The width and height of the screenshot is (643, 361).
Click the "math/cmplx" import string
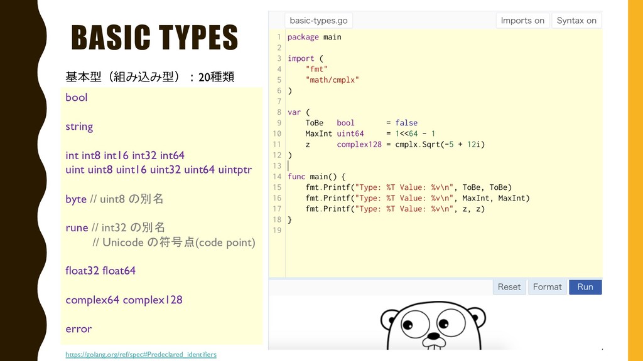pyautogui.click(x=332, y=80)
